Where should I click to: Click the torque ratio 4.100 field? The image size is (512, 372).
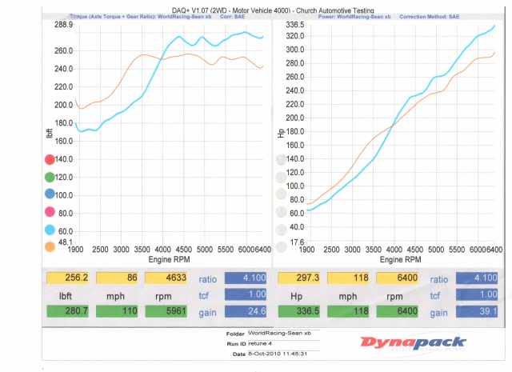[246, 278]
